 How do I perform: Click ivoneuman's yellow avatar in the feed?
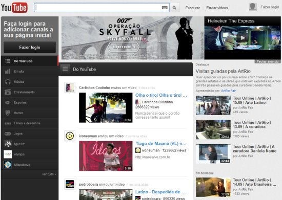click(70, 136)
